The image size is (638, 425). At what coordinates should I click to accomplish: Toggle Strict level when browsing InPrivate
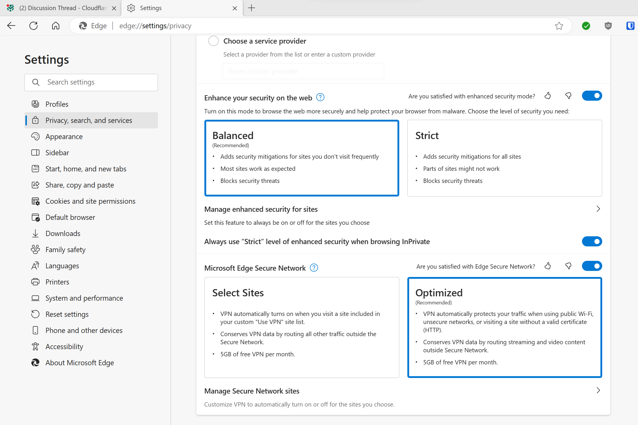(x=592, y=241)
